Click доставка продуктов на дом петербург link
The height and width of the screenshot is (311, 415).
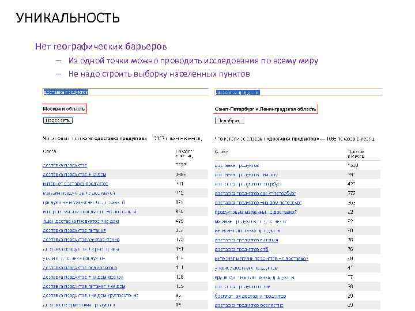point(258,202)
